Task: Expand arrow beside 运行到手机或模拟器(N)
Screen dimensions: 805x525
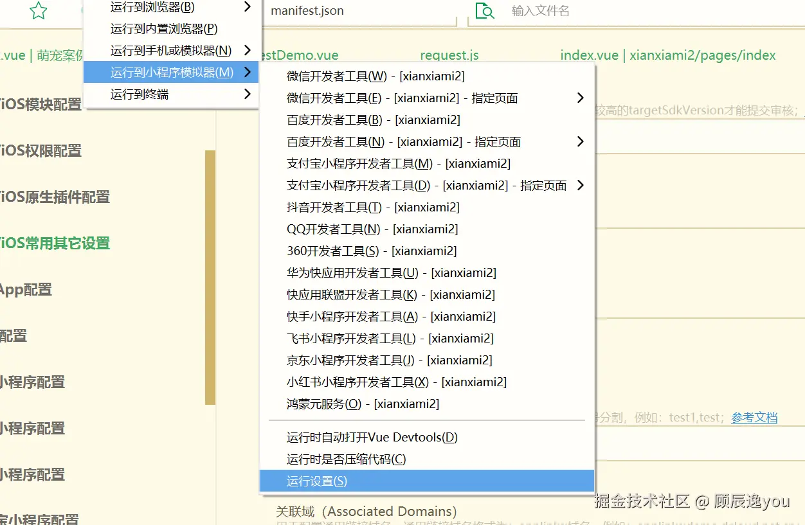Action: [248, 51]
